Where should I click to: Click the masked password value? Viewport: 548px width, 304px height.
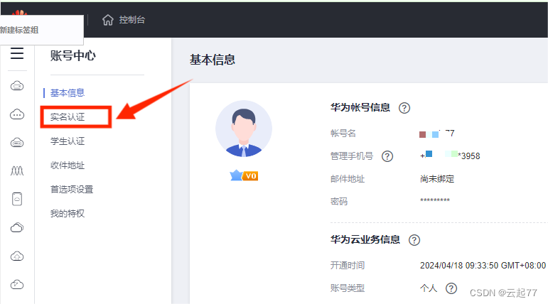coord(435,200)
